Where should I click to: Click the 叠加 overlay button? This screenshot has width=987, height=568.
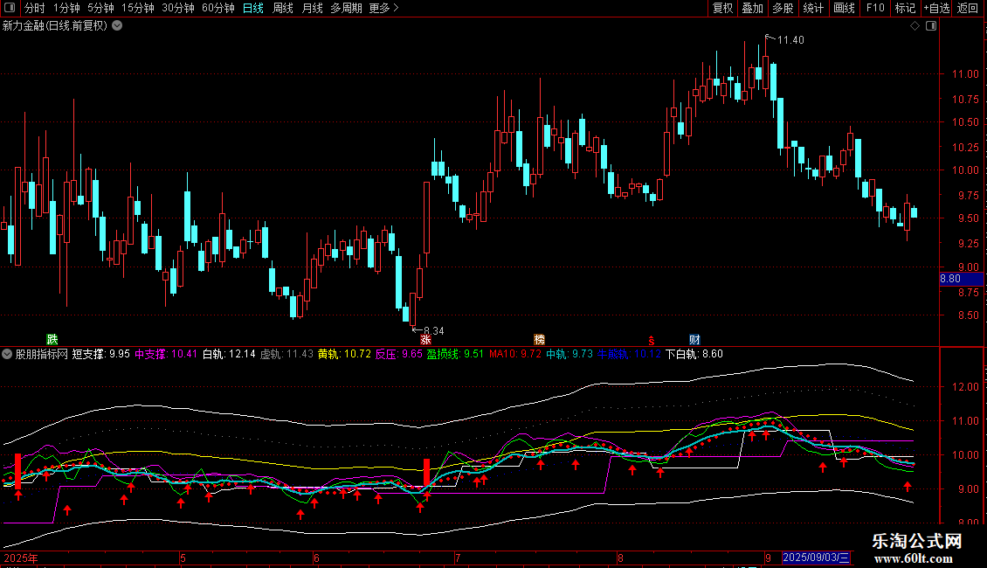pyautogui.click(x=752, y=8)
